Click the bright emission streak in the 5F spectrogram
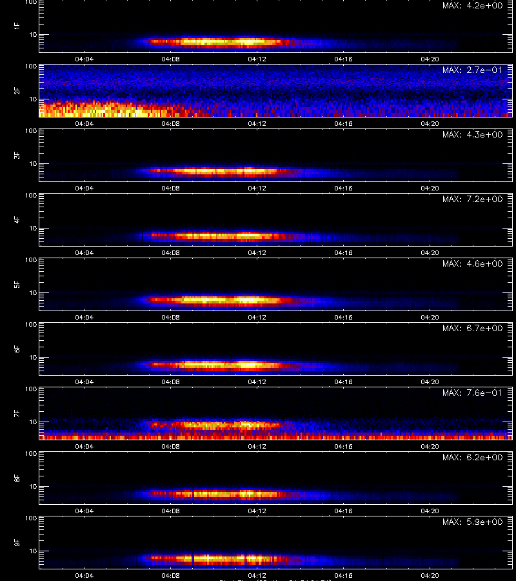 (x=219, y=300)
